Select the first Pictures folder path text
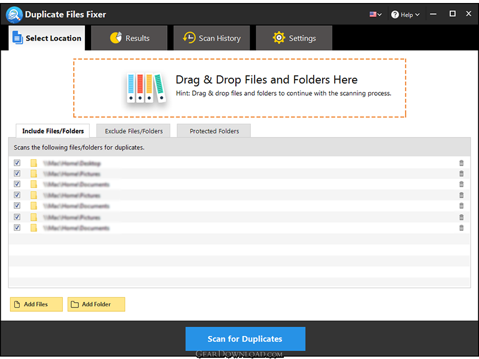 click(x=72, y=174)
